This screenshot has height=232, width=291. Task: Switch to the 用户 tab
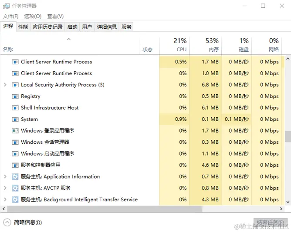pyautogui.click(x=87, y=27)
